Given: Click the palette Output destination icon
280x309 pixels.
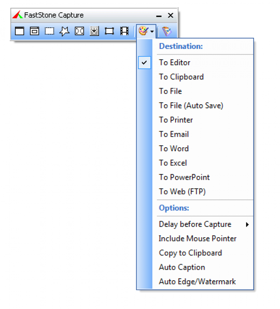Looking at the screenshot, I should tap(143, 31).
